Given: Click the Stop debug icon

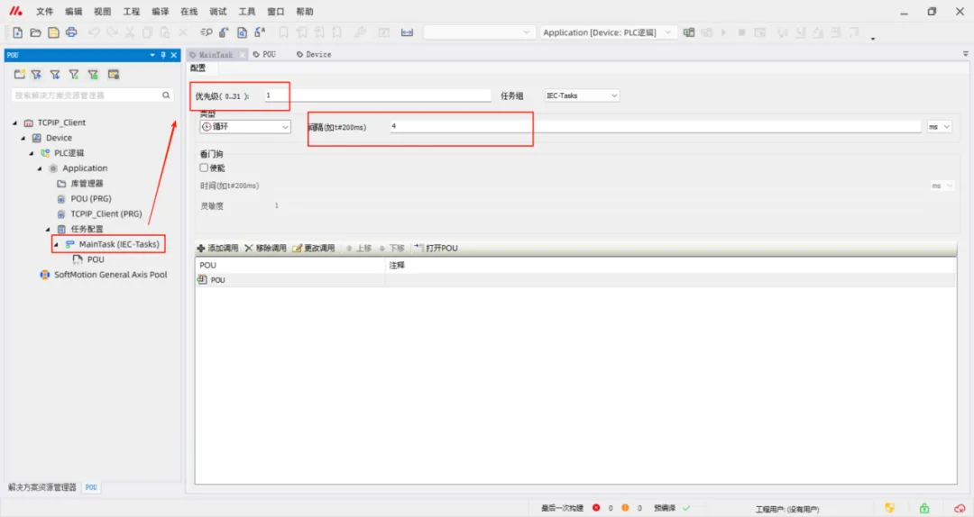Looking at the screenshot, I should [x=741, y=32].
